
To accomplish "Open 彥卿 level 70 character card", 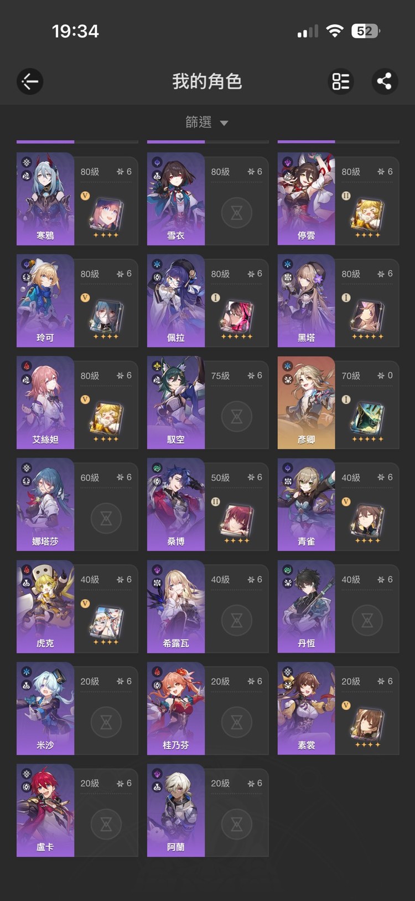I will click(338, 403).
